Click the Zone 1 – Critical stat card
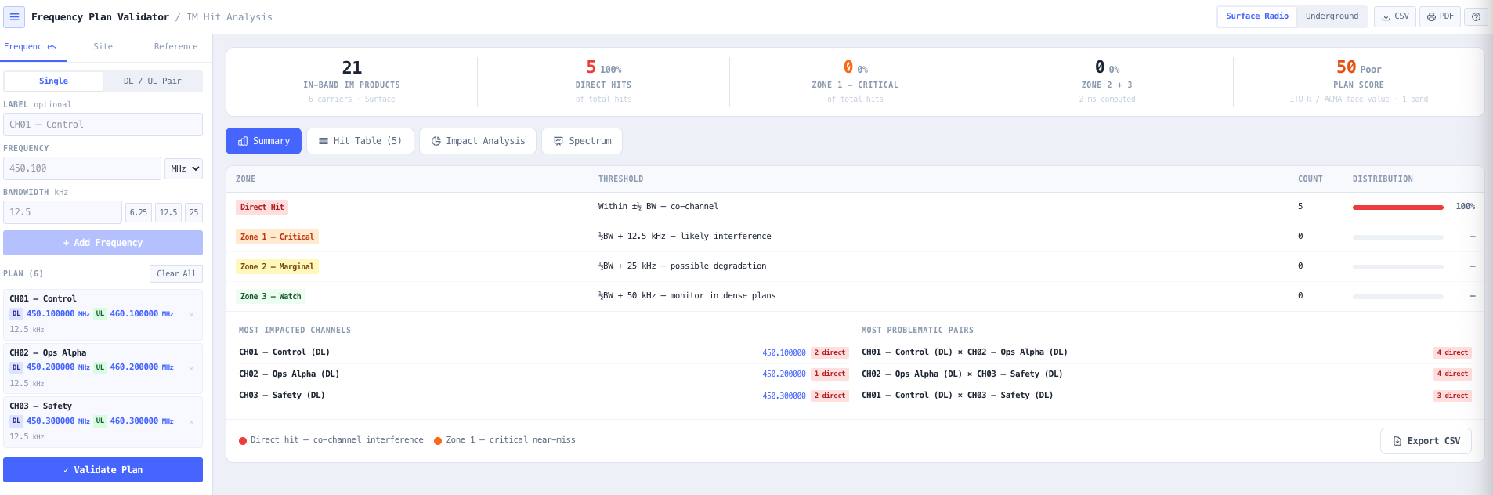The image size is (1493, 495). 855,81
